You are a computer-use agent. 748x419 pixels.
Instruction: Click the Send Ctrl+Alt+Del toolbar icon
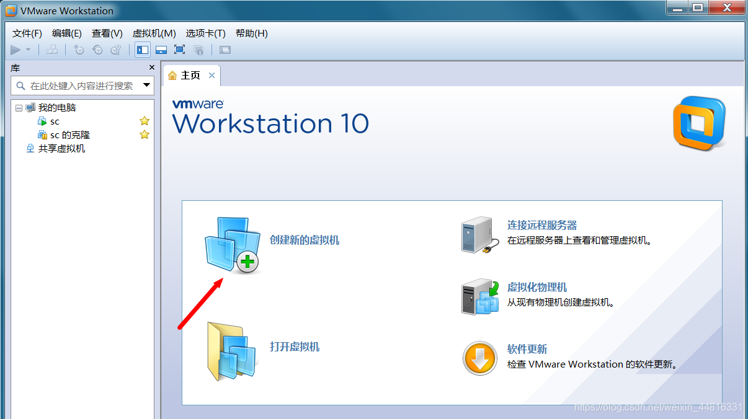52,50
